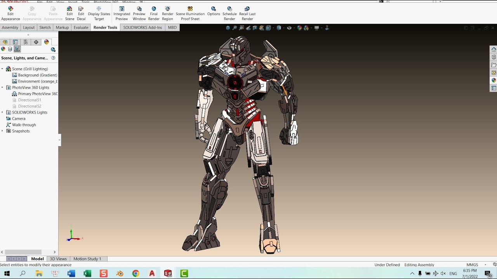Click Schedule Render
Screen dimensions: 497x279
[229, 14]
